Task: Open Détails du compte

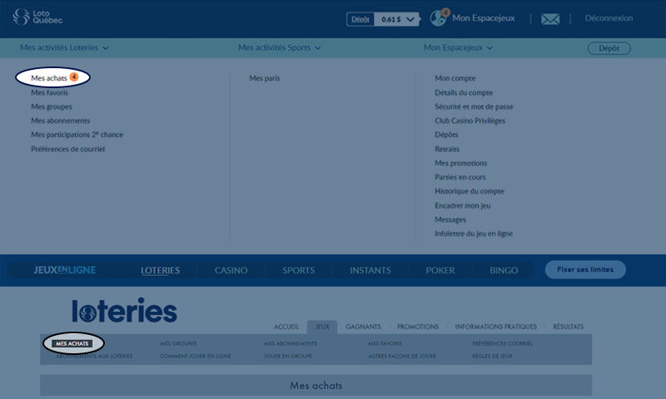Action: click(464, 92)
